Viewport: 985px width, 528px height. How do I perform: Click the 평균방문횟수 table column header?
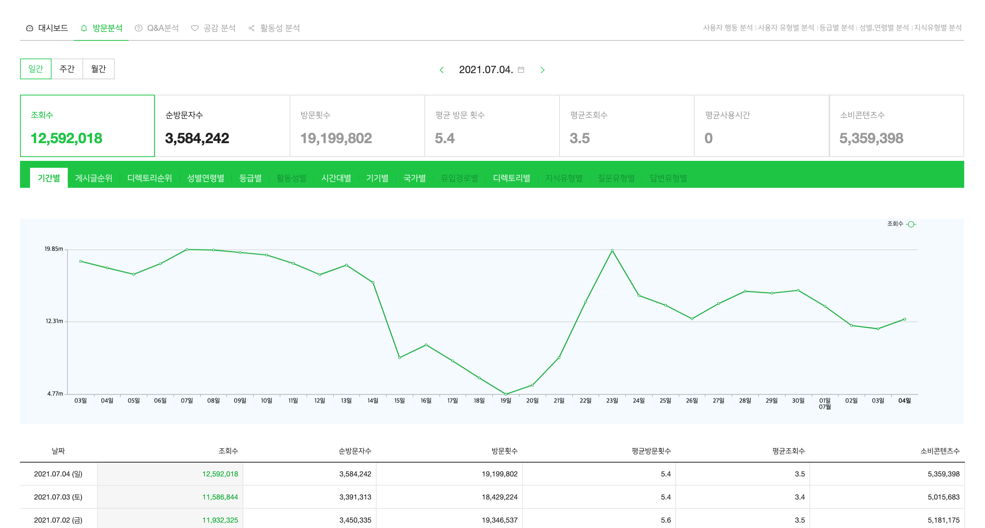click(x=651, y=451)
